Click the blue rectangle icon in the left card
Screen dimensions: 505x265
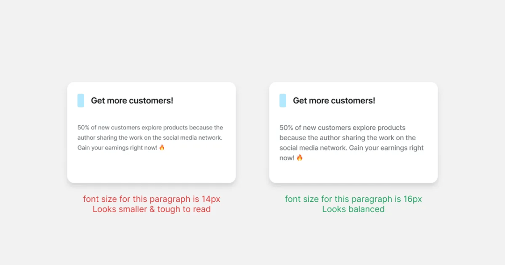pos(81,100)
